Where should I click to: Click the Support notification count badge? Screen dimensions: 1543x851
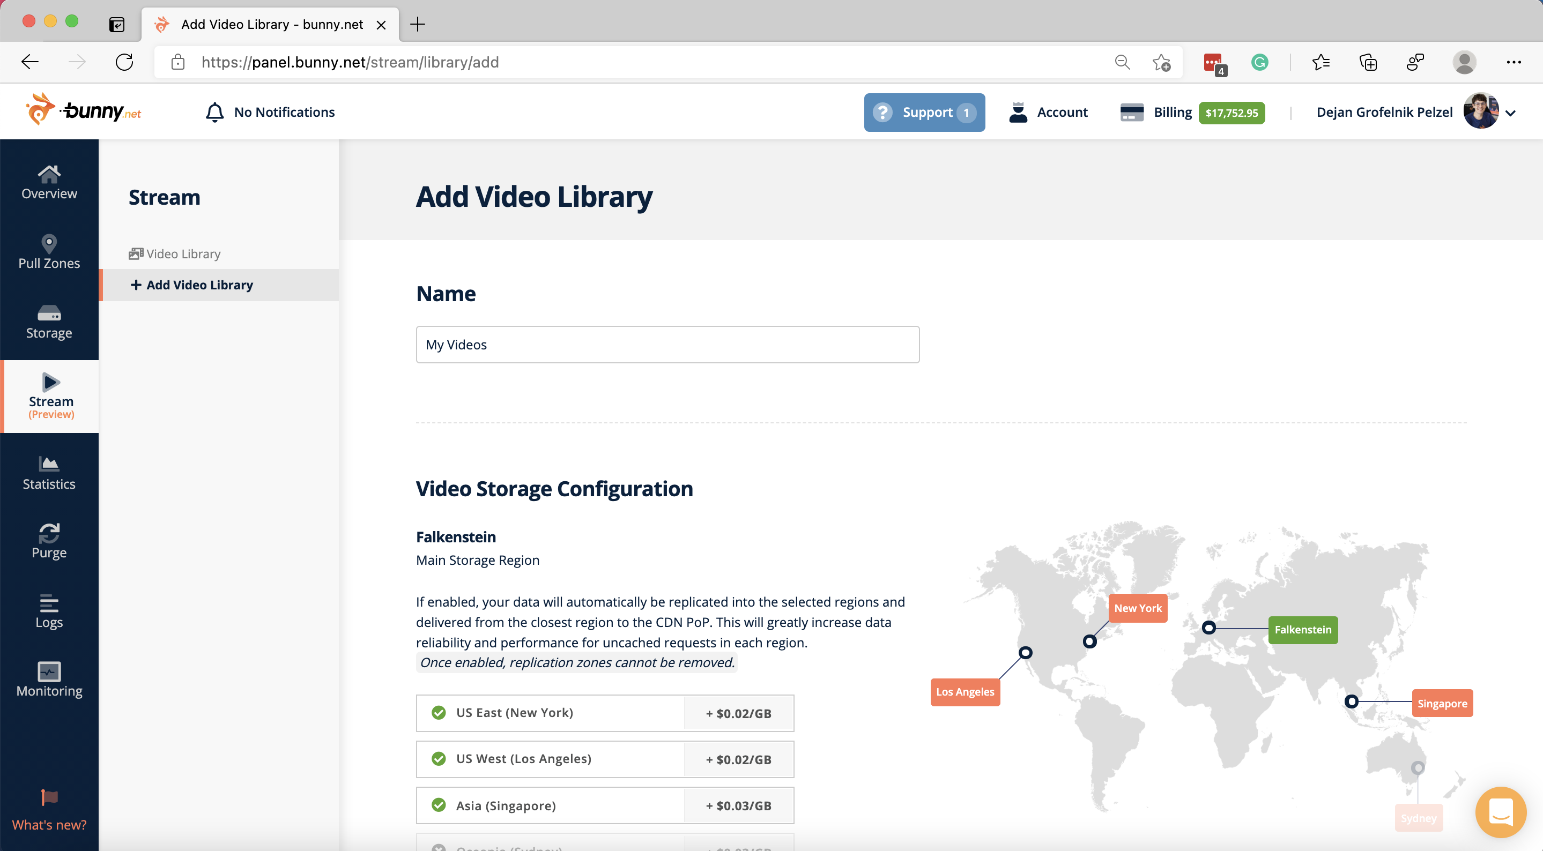tap(966, 113)
